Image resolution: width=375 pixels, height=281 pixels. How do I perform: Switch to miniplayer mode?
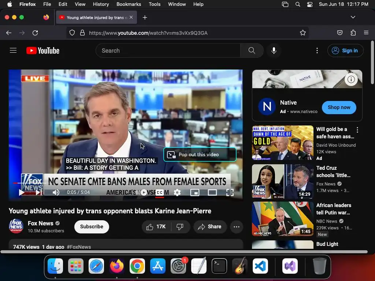195,192
